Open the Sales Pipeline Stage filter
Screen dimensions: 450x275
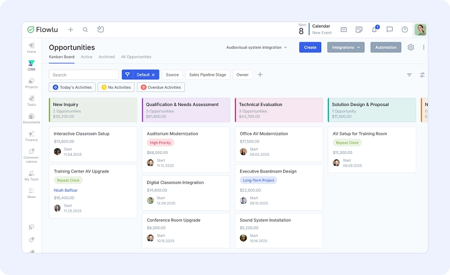[208, 75]
